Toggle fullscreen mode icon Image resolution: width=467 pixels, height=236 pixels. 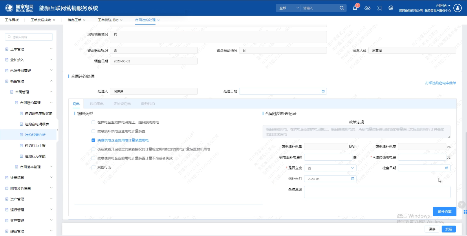(380, 8)
